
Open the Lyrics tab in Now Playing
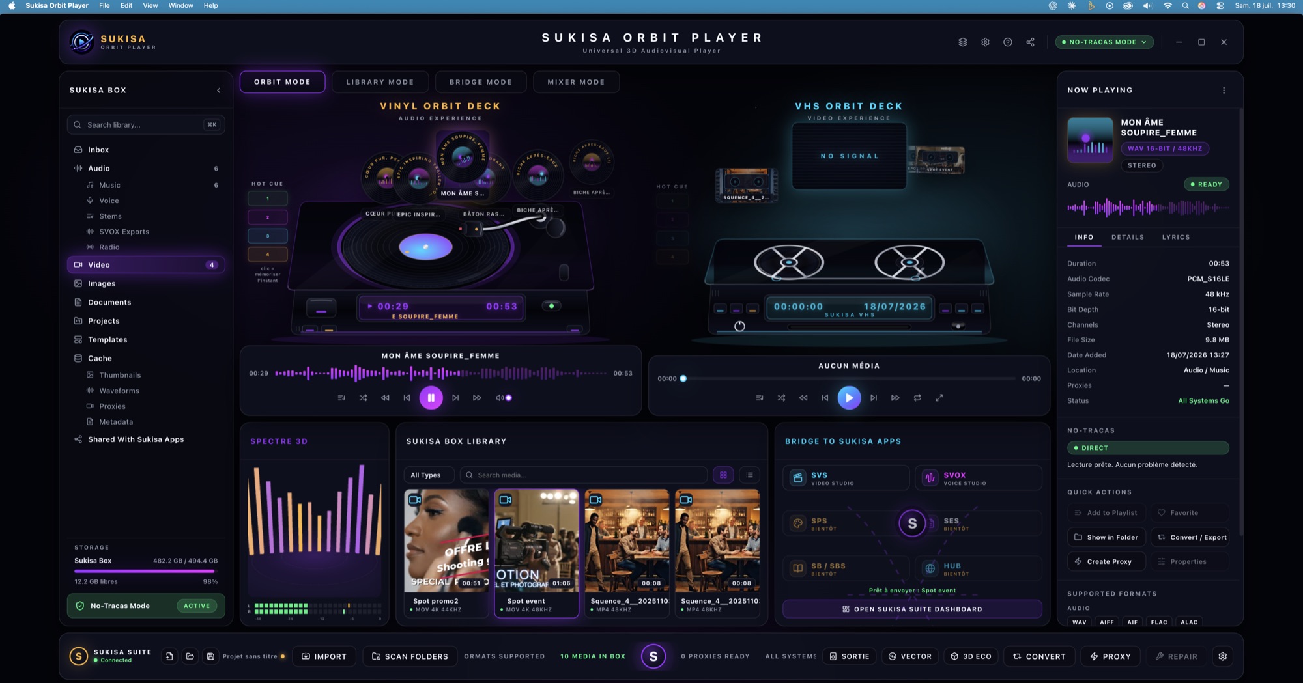1176,238
